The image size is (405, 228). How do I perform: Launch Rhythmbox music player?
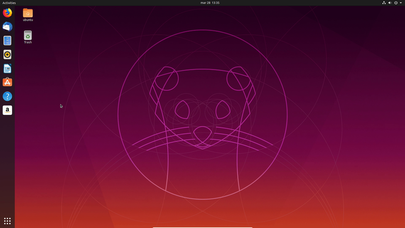pyautogui.click(x=7, y=54)
